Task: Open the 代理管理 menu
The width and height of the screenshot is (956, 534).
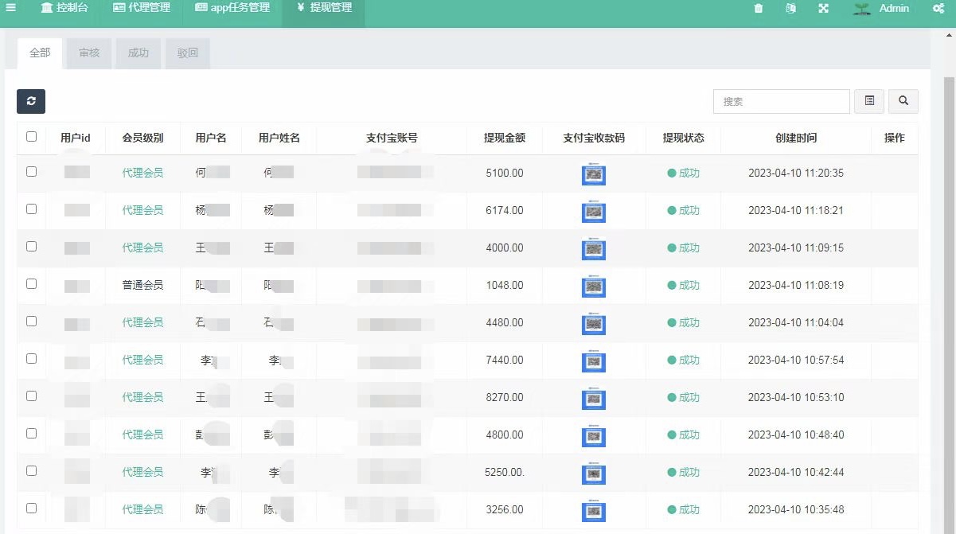Action: (x=142, y=8)
